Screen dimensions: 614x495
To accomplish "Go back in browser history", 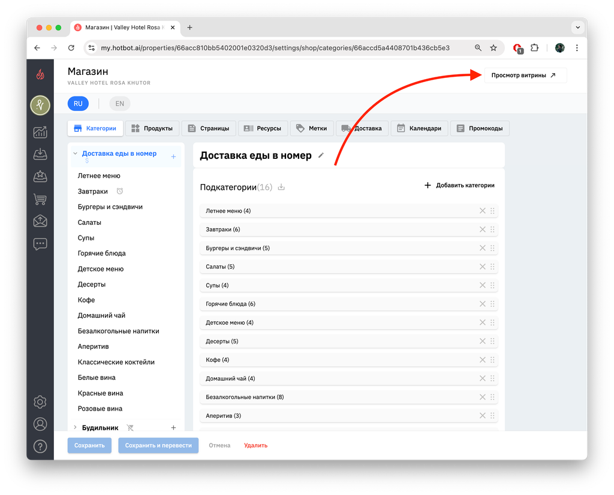I will (x=37, y=48).
